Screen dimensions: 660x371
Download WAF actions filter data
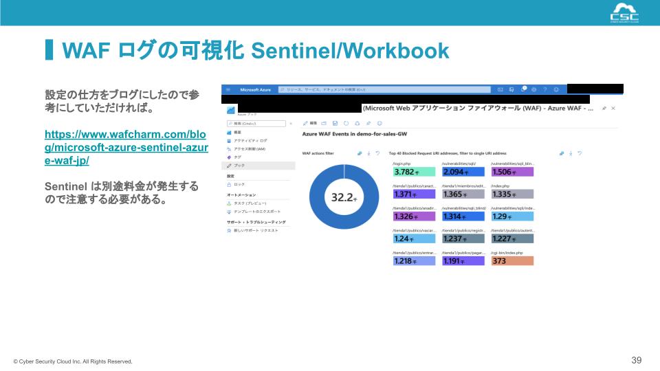(x=368, y=153)
